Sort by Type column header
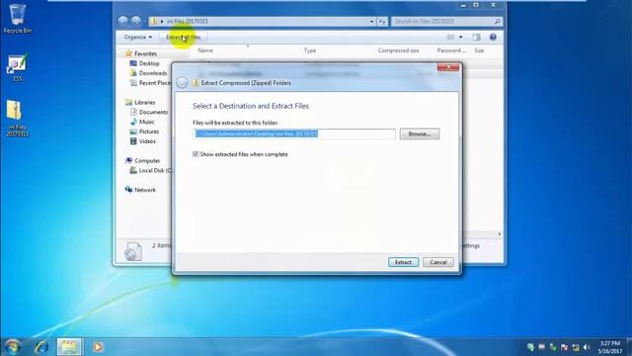This screenshot has height=356, width=632. coord(310,50)
